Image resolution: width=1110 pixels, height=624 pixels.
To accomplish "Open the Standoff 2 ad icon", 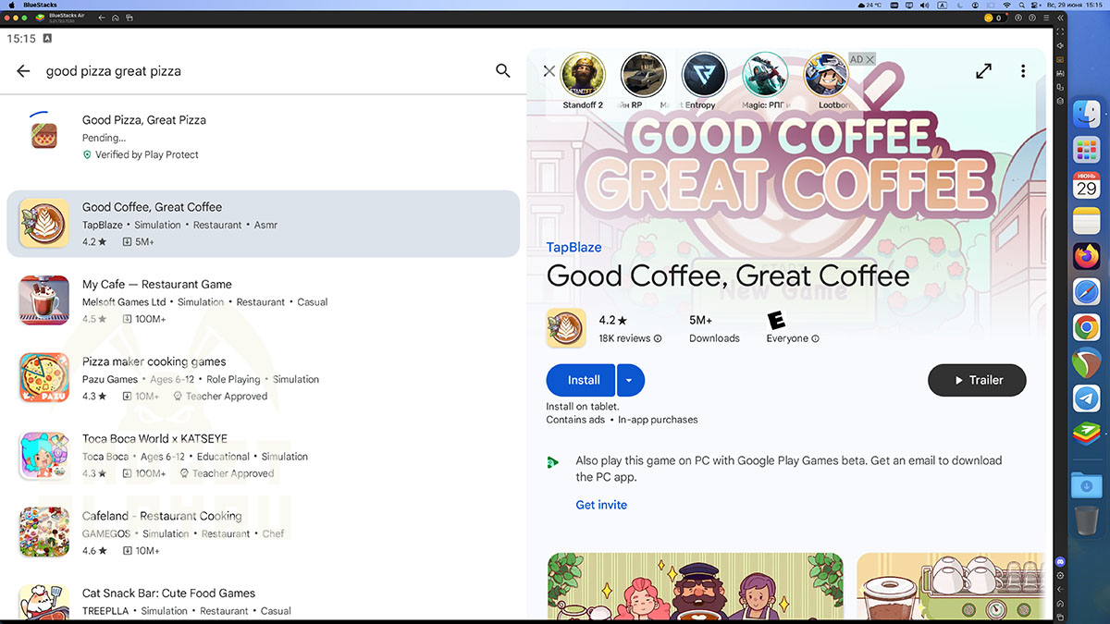I will [583, 76].
